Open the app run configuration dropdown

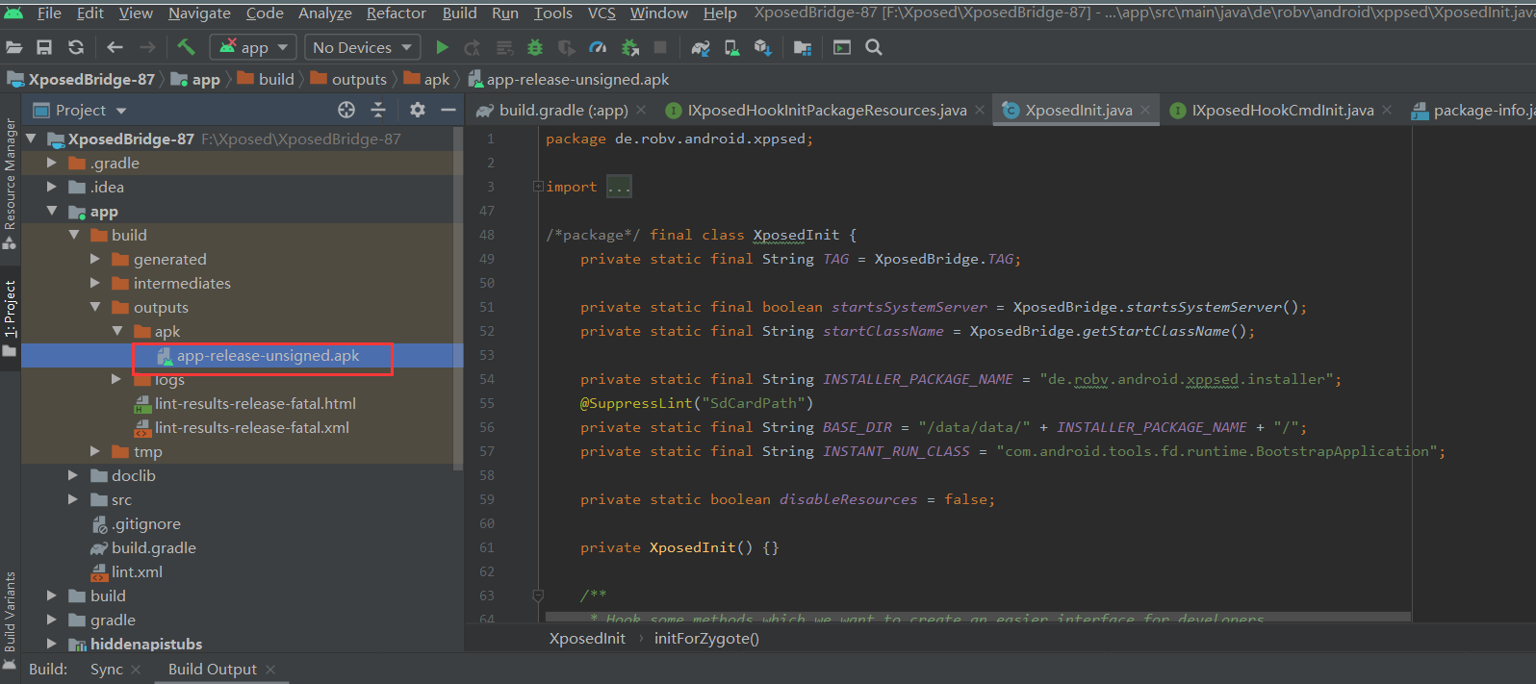point(254,47)
